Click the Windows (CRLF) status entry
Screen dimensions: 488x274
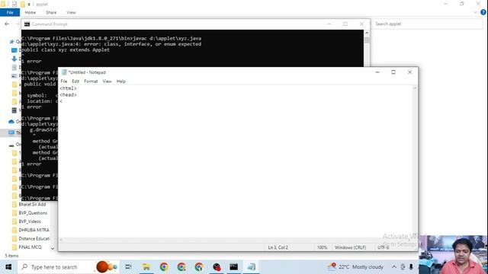[x=351, y=247]
